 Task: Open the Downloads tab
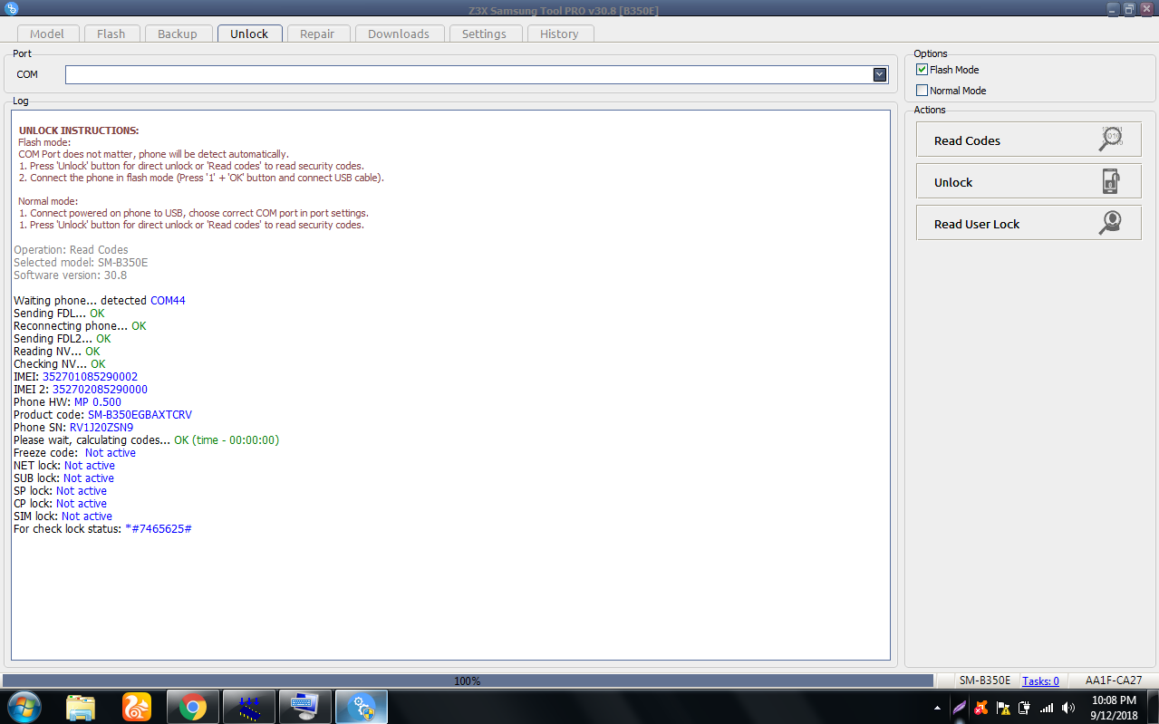[x=399, y=34]
